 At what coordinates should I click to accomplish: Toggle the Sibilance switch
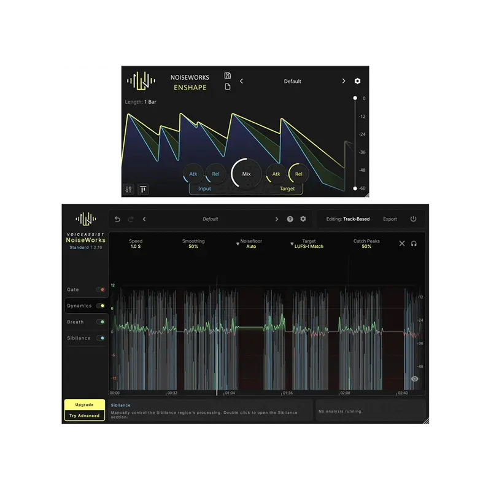tap(101, 338)
